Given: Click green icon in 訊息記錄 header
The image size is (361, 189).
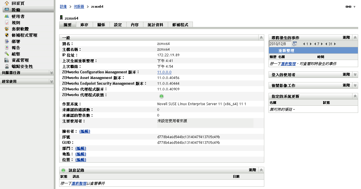Looking at the screenshot, I should tap(63, 170).
